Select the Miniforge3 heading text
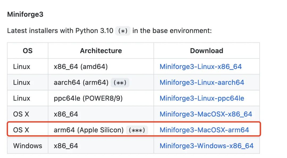Viewport: 287px width, 158px height. coord(25,14)
